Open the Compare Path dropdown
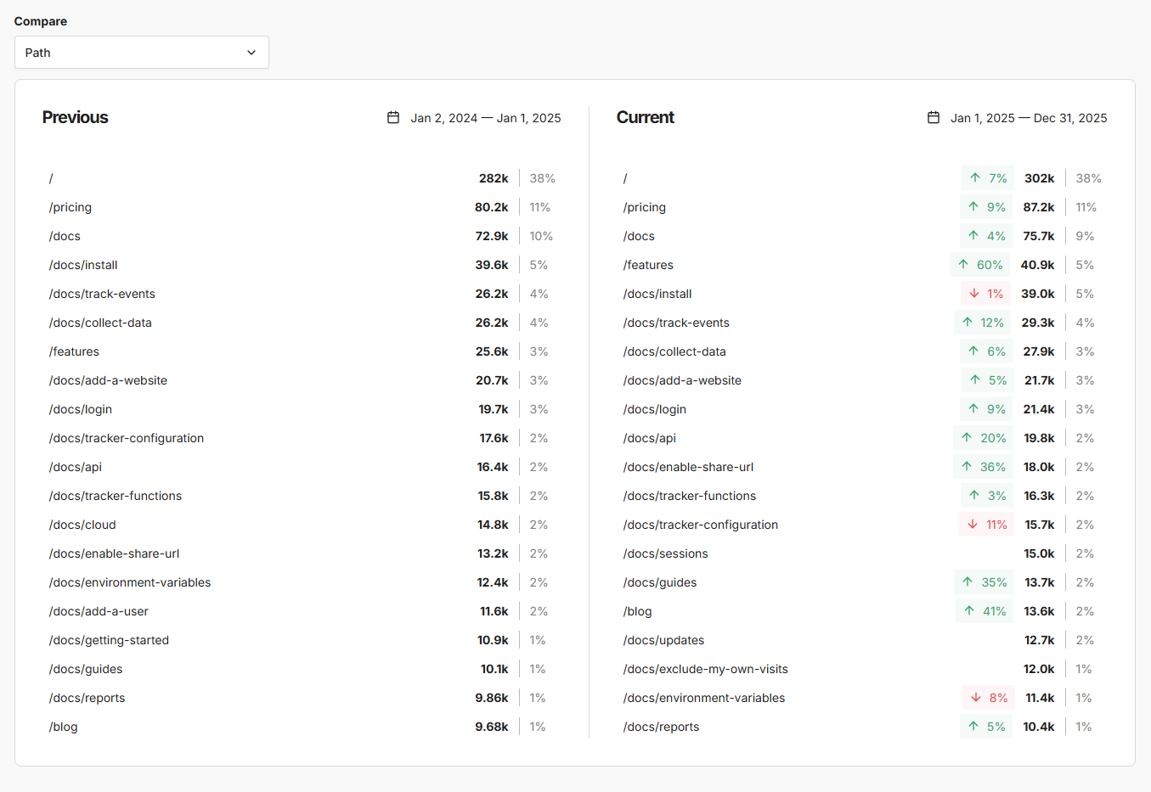The height and width of the screenshot is (792, 1151). pyautogui.click(x=141, y=53)
